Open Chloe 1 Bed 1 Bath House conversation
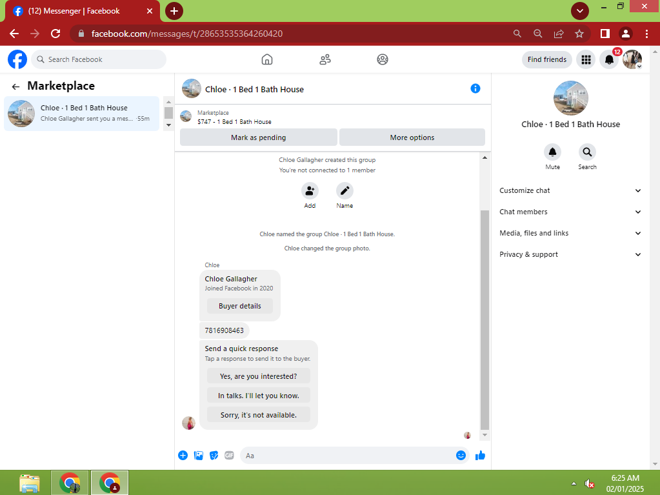This screenshot has width=660, height=495. tap(82, 114)
